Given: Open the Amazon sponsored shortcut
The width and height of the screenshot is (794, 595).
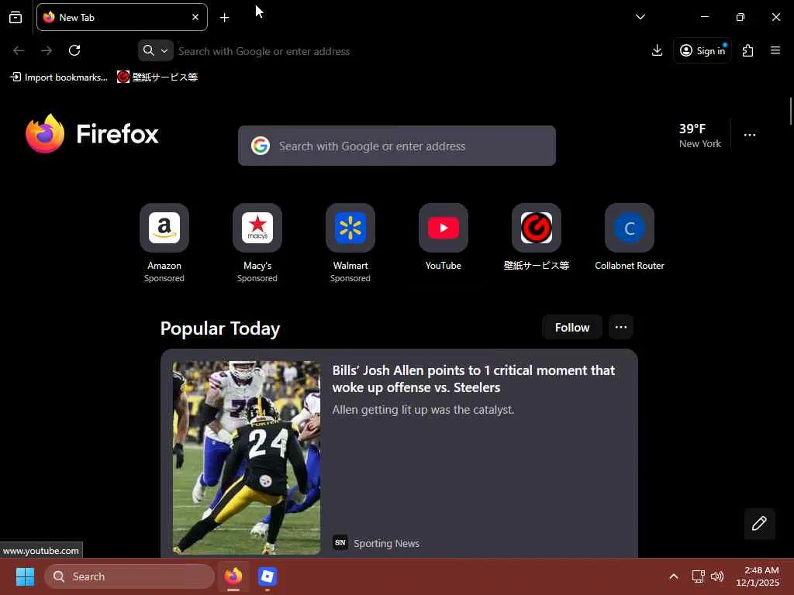Looking at the screenshot, I should (164, 242).
